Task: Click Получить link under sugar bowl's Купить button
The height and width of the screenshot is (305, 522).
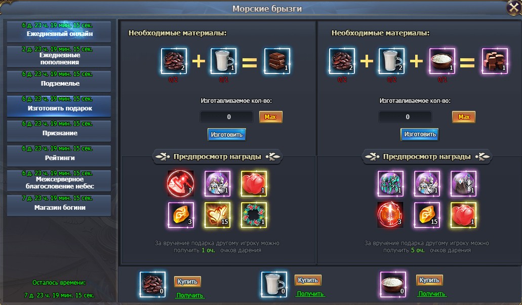Action: (x=431, y=294)
